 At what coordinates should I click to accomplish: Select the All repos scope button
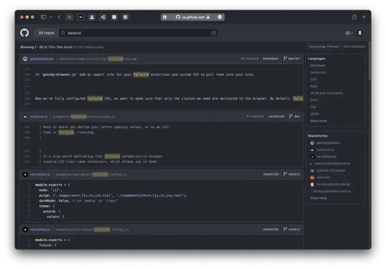tap(46, 33)
